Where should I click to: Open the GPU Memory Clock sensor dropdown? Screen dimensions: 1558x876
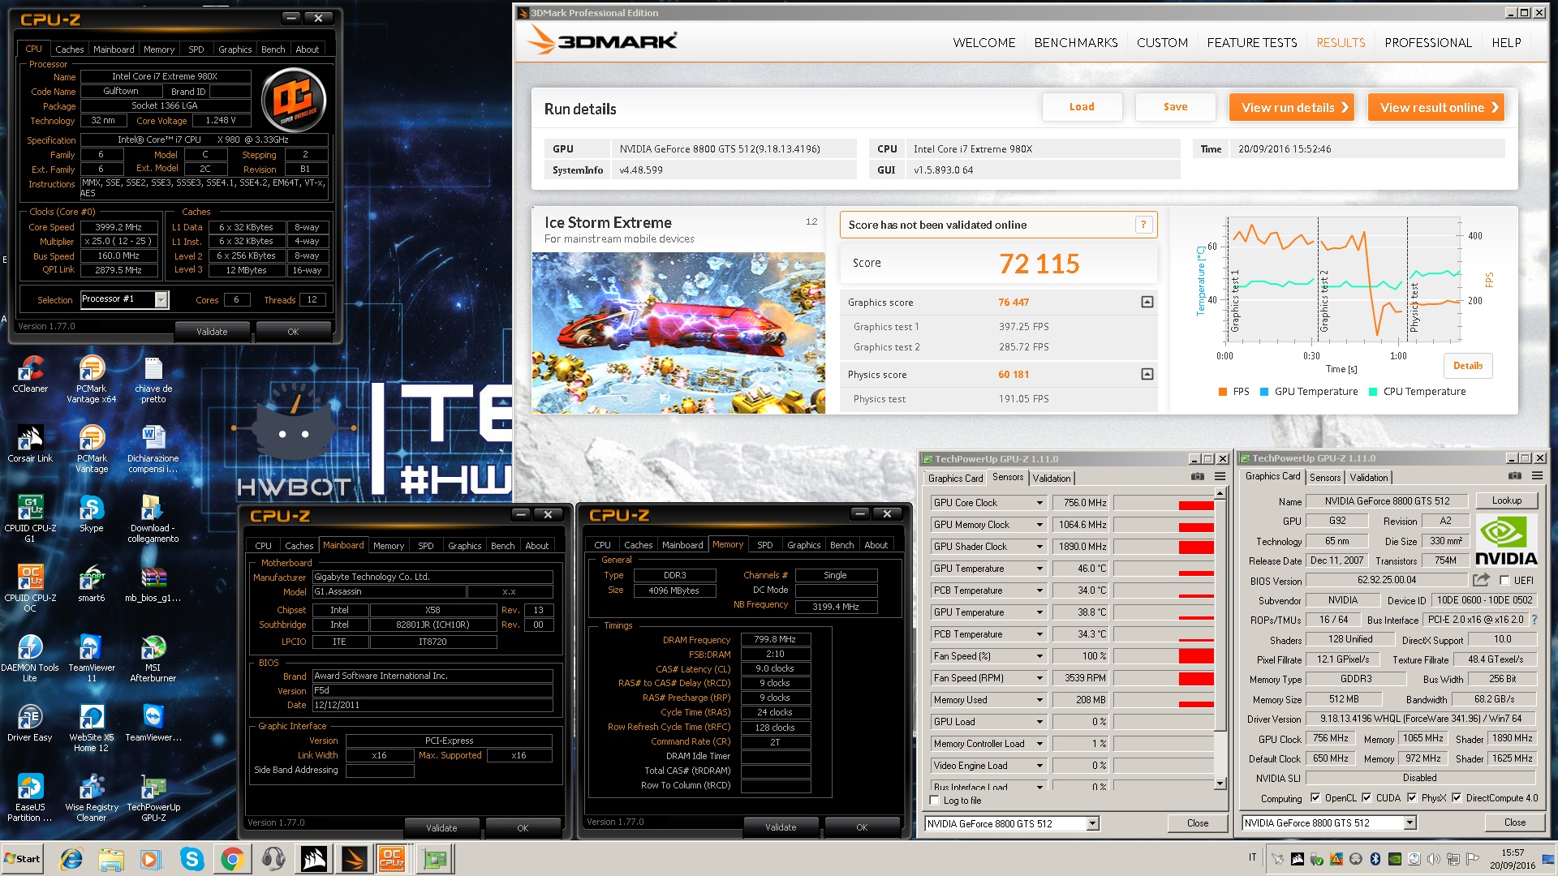click(1039, 525)
